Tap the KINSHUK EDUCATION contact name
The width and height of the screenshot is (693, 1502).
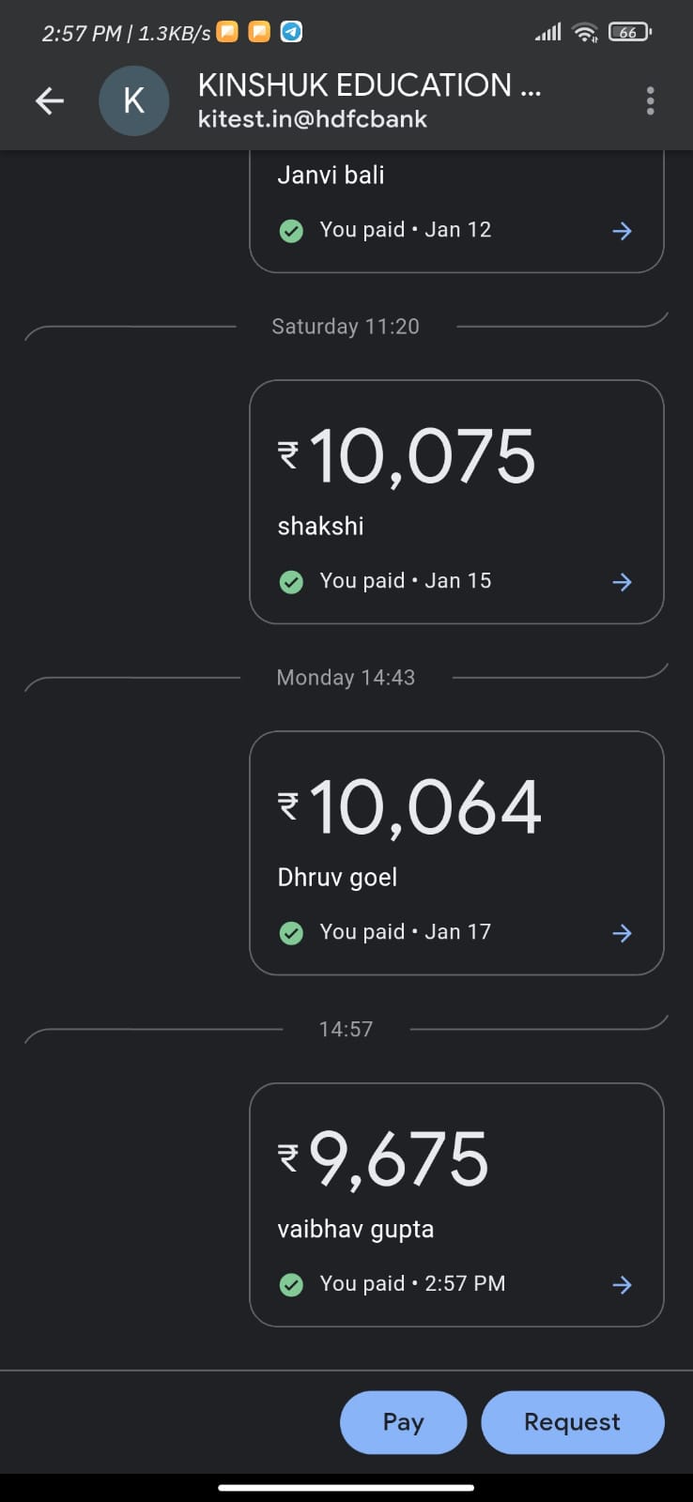point(369,85)
